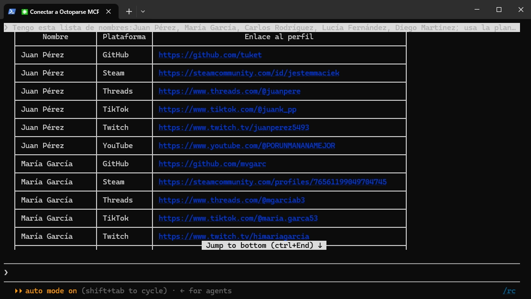The height and width of the screenshot is (299, 531).
Task: Click the Plataforma column header
Action: 124,37
